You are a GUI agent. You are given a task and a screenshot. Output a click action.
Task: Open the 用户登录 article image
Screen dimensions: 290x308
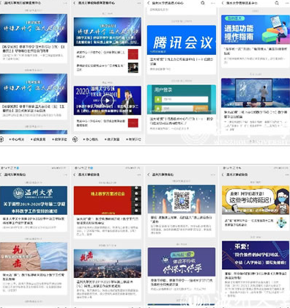click(x=182, y=100)
